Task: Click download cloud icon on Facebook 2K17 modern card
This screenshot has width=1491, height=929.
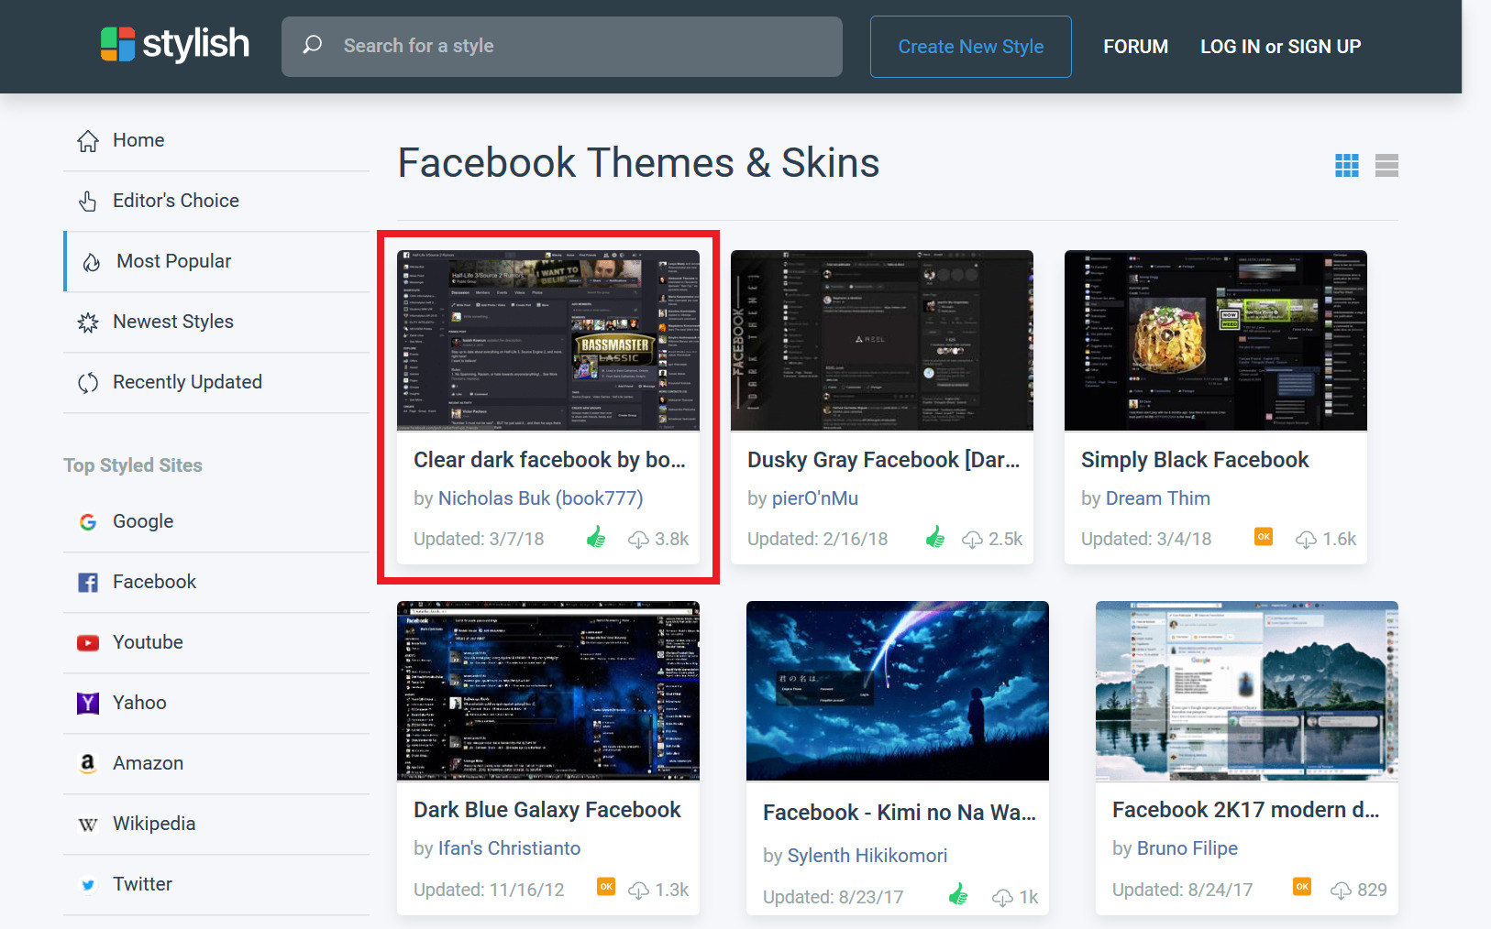Action: [x=1341, y=891]
